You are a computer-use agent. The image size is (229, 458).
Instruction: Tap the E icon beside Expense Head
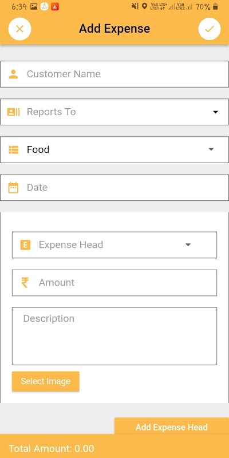click(x=25, y=245)
